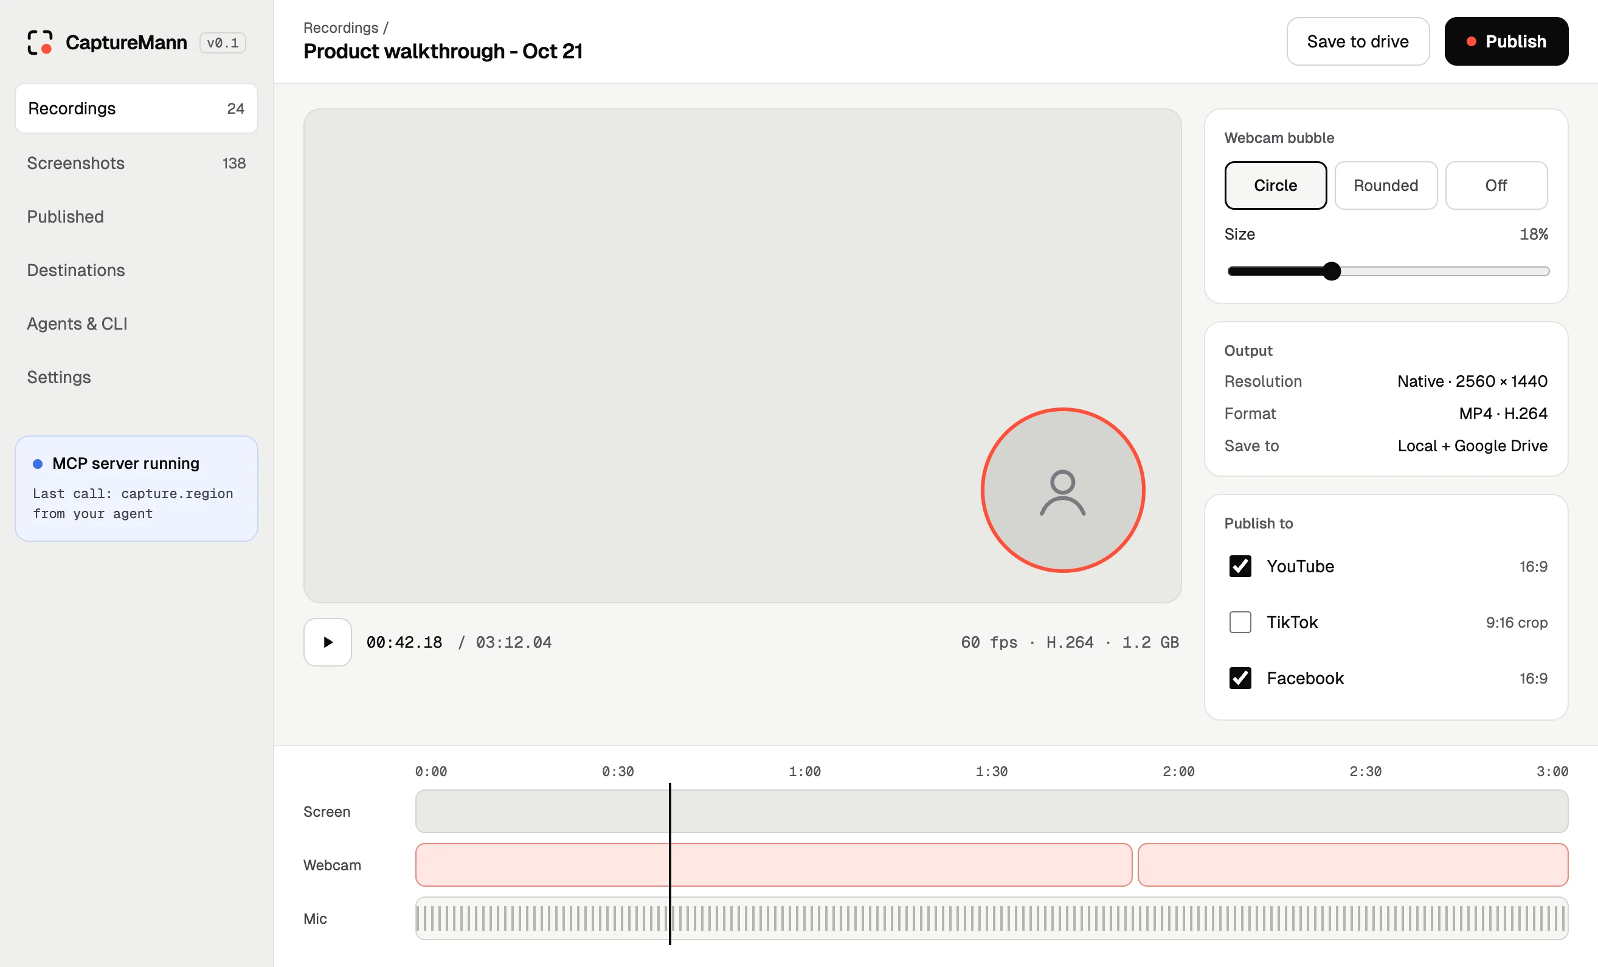The height and width of the screenshot is (967, 1598).
Task: Click the Resolution value Native 2560 × 1440
Action: point(1472,381)
